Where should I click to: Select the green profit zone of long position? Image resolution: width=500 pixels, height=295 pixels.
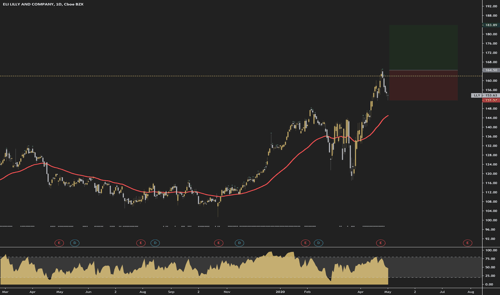423,47
